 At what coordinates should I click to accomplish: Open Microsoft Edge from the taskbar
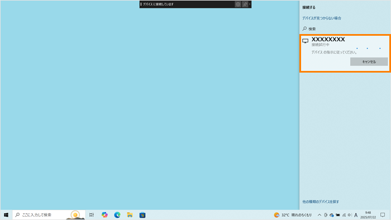(x=117, y=215)
